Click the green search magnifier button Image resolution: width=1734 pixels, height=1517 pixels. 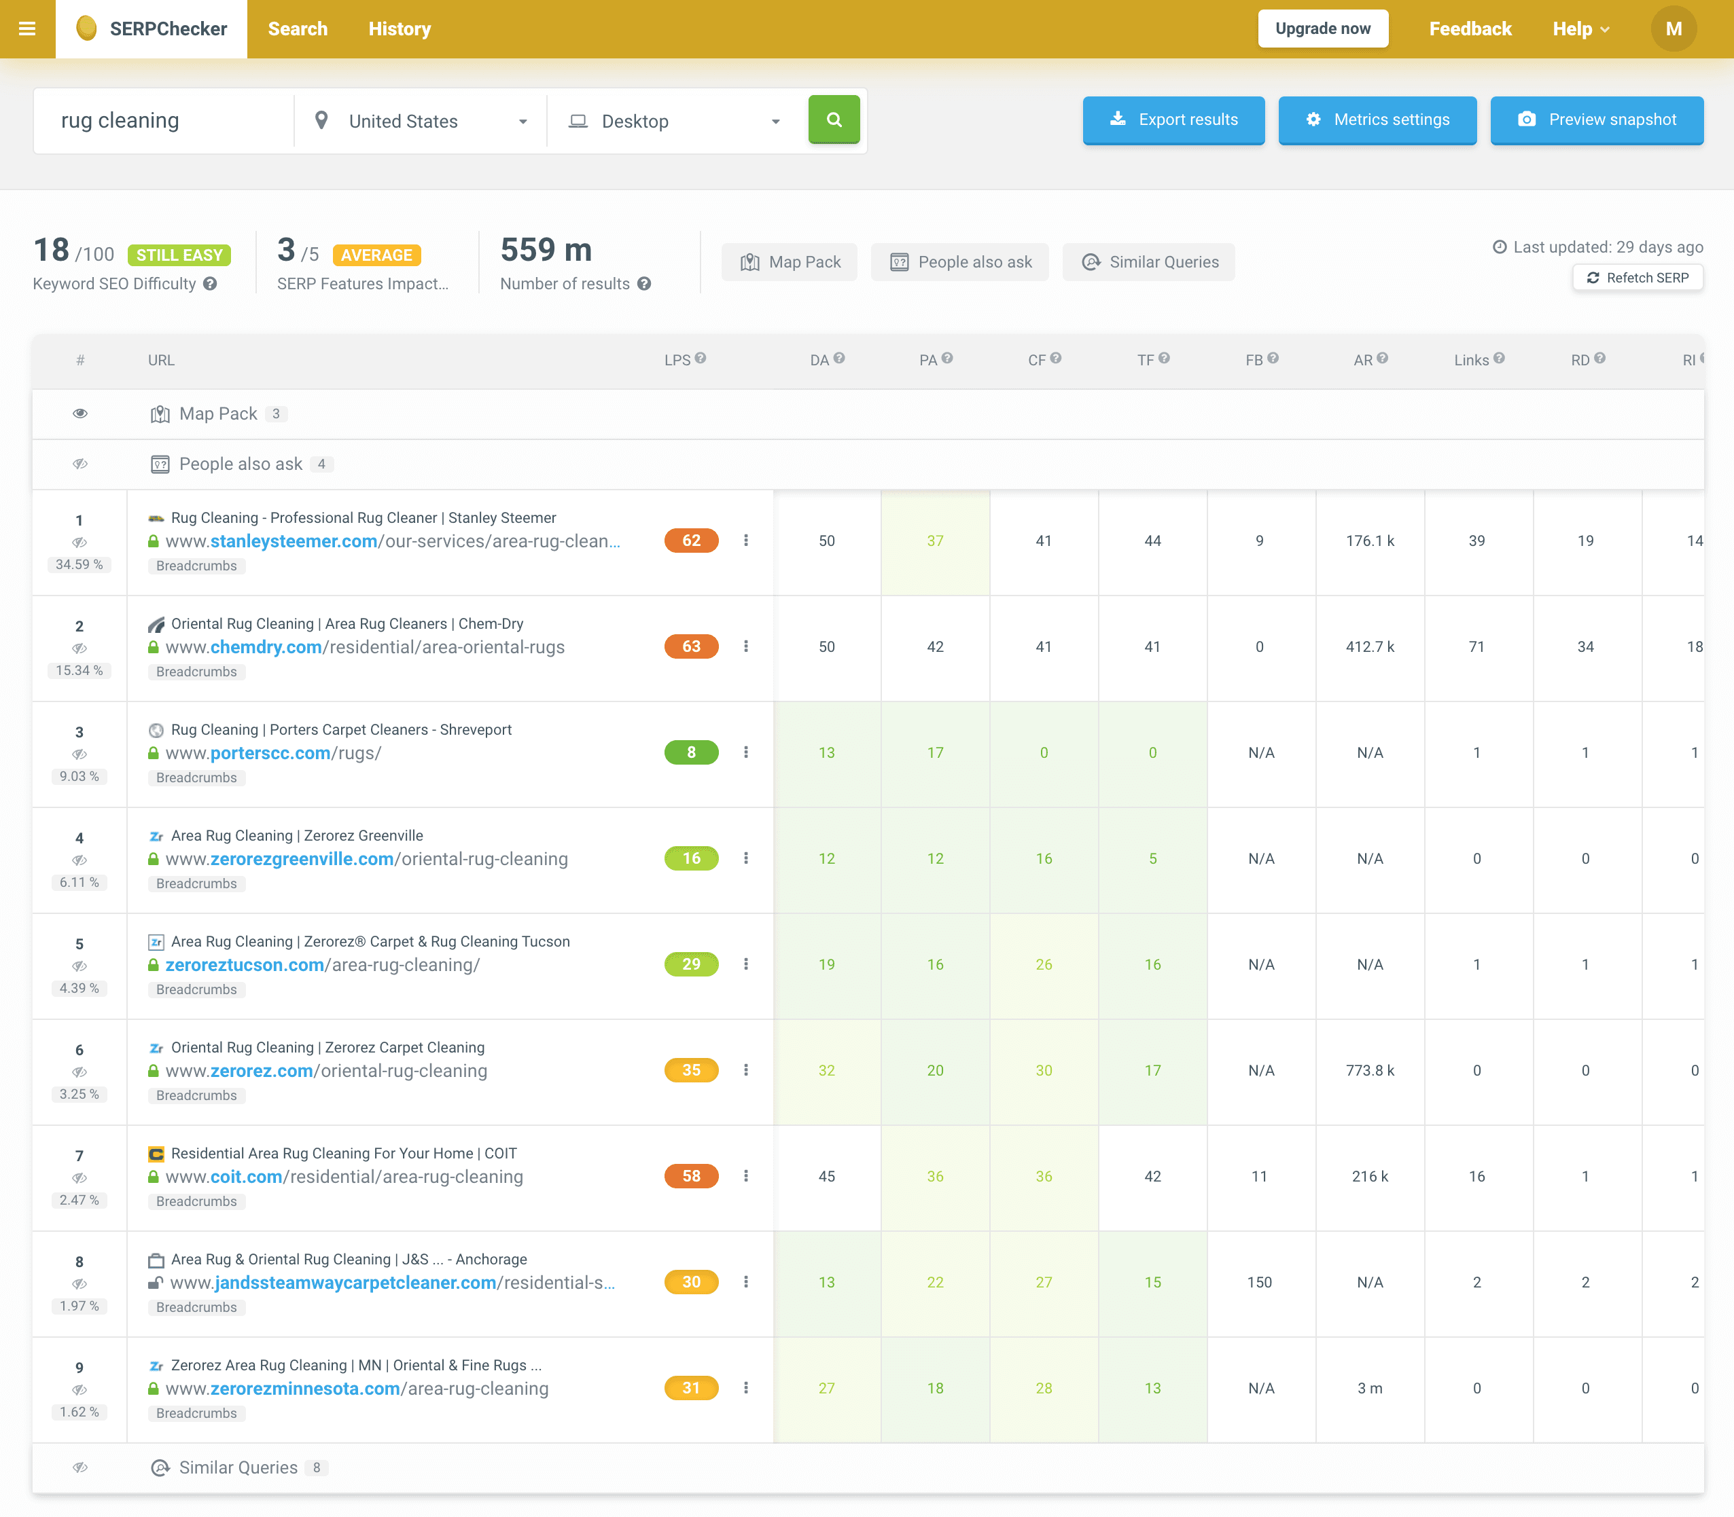[x=834, y=120]
